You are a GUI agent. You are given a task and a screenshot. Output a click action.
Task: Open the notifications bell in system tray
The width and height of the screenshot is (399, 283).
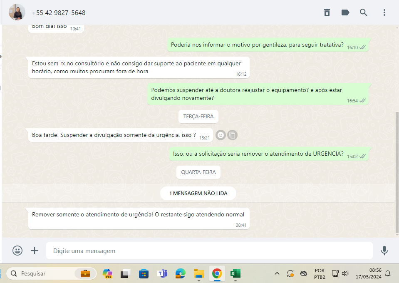coord(388,273)
